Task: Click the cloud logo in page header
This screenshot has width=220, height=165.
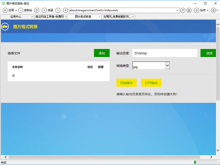Action: pos(5,27)
